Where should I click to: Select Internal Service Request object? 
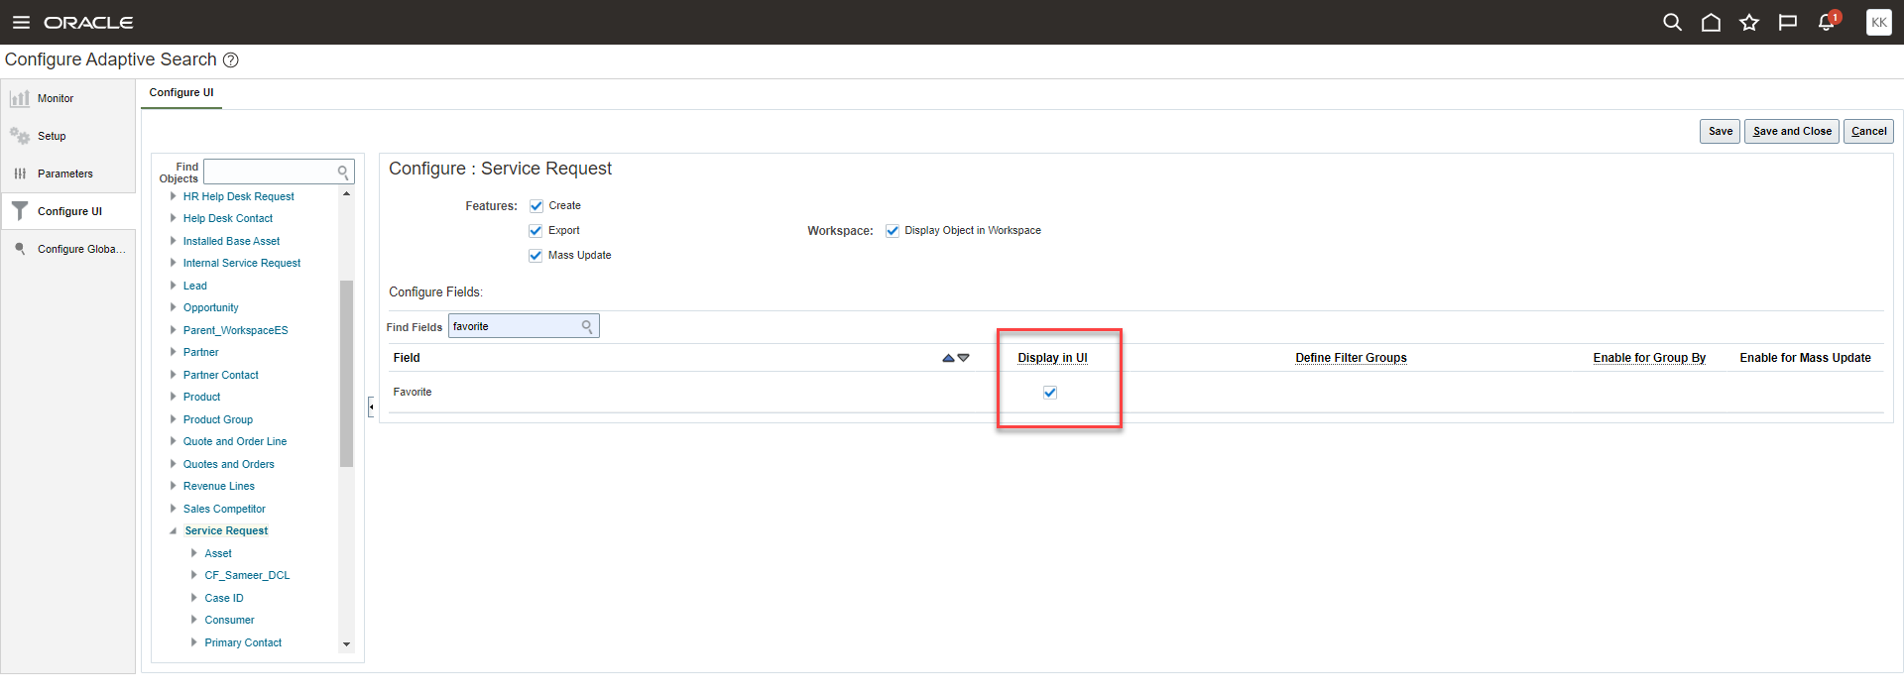(x=242, y=264)
